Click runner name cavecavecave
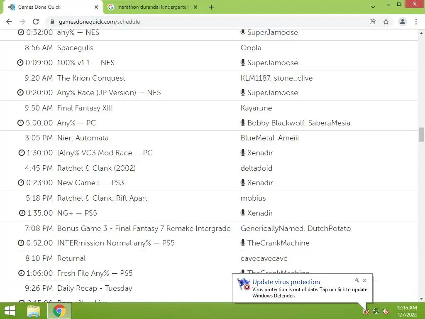This screenshot has width=425, height=319. 264,258
